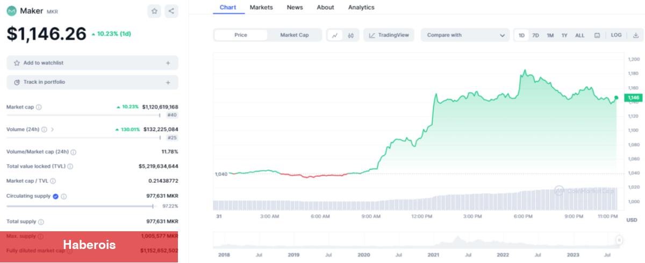Toggle chart to Market Cap view
Viewport: 645px width, 263px height.
[295, 35]
